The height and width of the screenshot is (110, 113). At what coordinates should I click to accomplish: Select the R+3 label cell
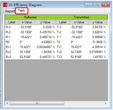coord(12,57)
